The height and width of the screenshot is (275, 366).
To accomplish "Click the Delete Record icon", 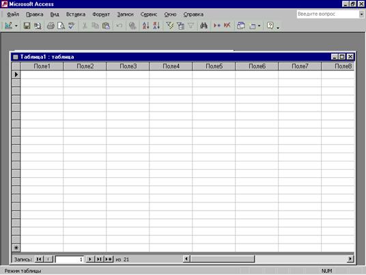I will coord(227,25).
